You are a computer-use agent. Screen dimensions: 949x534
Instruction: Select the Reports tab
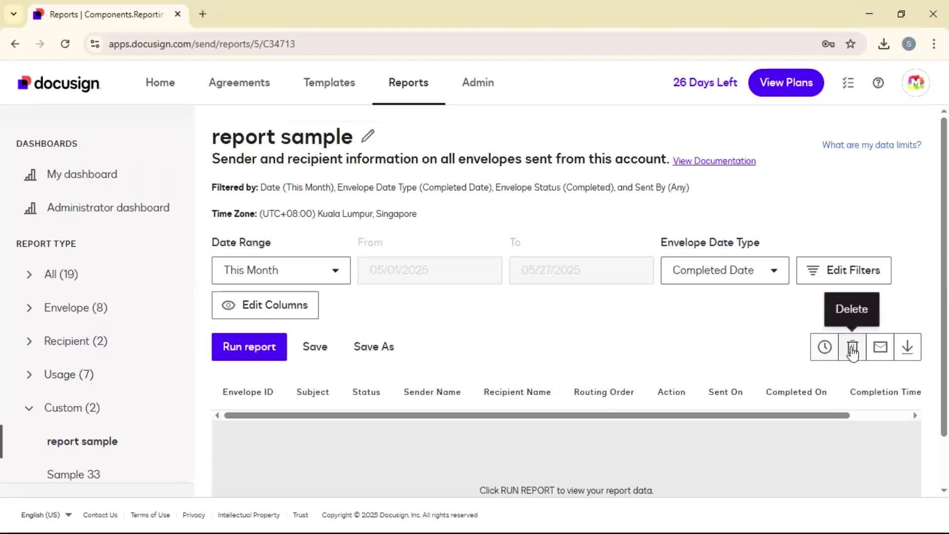pos(408,83)
